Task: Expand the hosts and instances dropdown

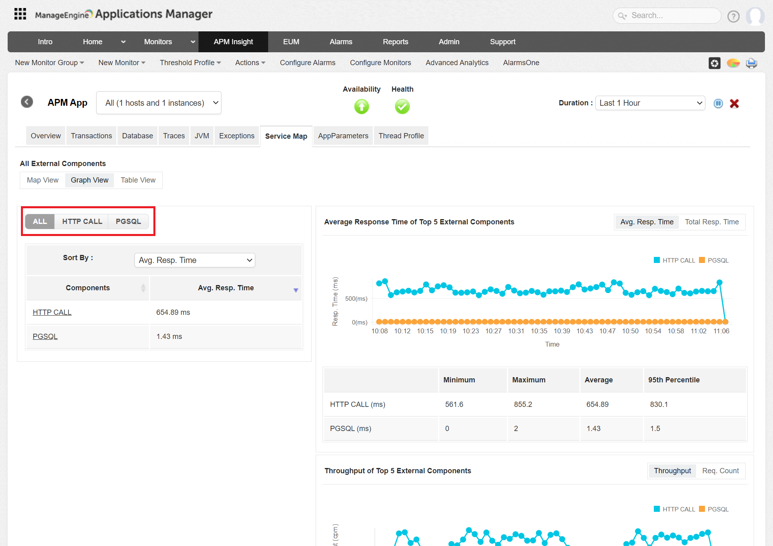Action: pos(159,103)
